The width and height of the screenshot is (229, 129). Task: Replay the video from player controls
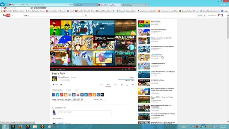click(53, 69)
